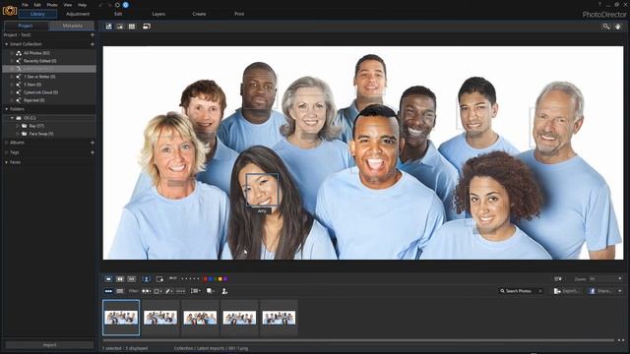Open secondary monitor display icon

(x=147, y=27)
